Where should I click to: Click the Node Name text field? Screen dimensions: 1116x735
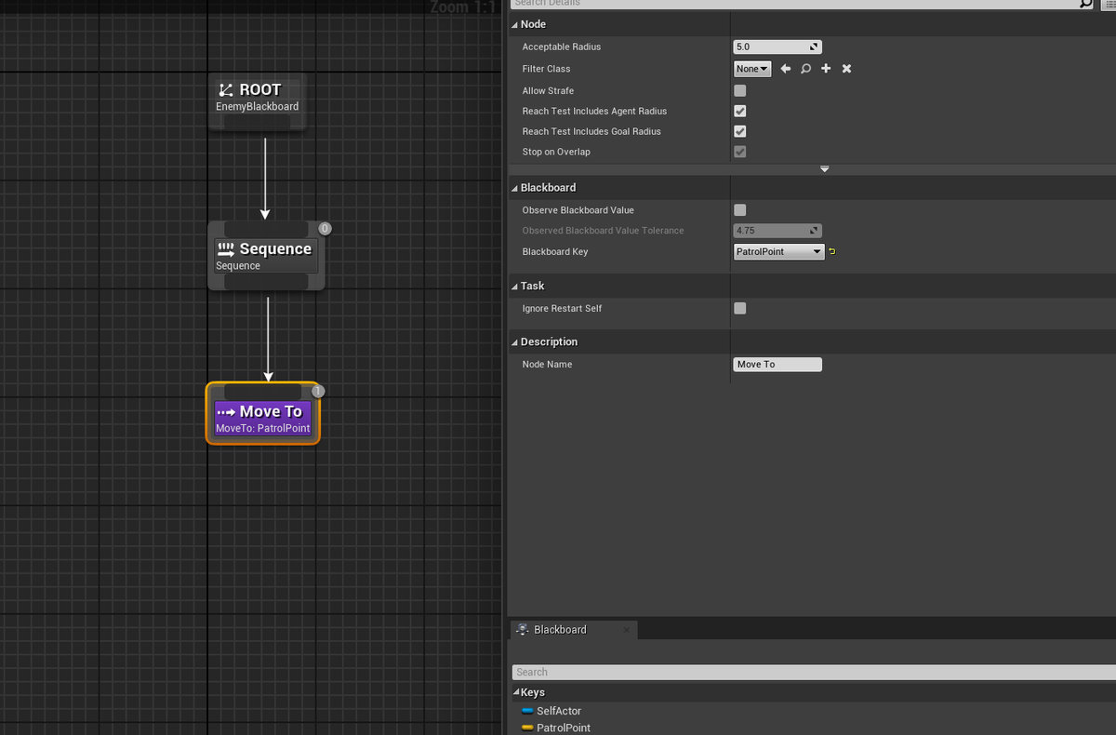[777, 365]
